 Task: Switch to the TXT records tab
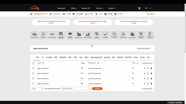pyautogui.click(x=70, y=57)
